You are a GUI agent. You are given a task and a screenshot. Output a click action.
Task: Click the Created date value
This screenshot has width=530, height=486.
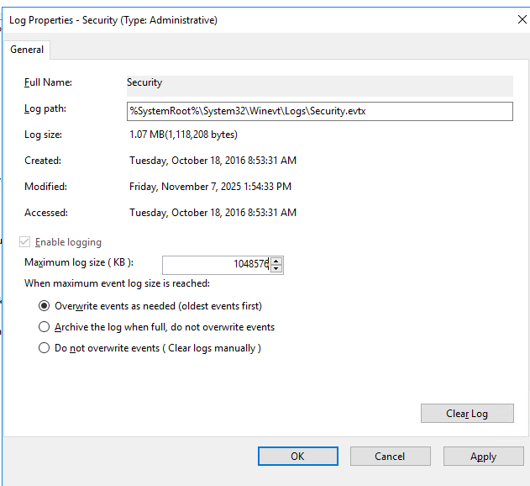pyautogui.click(x=213, y=161)
